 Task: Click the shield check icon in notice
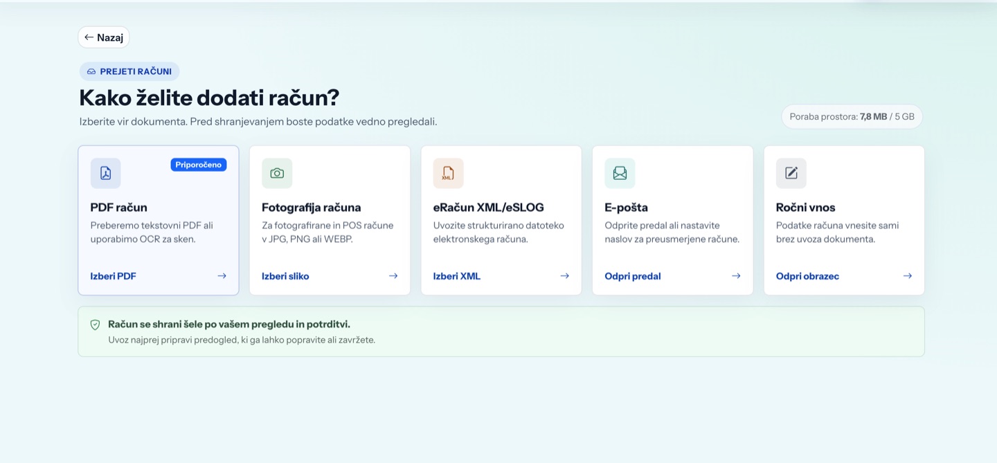click(96, 325)
